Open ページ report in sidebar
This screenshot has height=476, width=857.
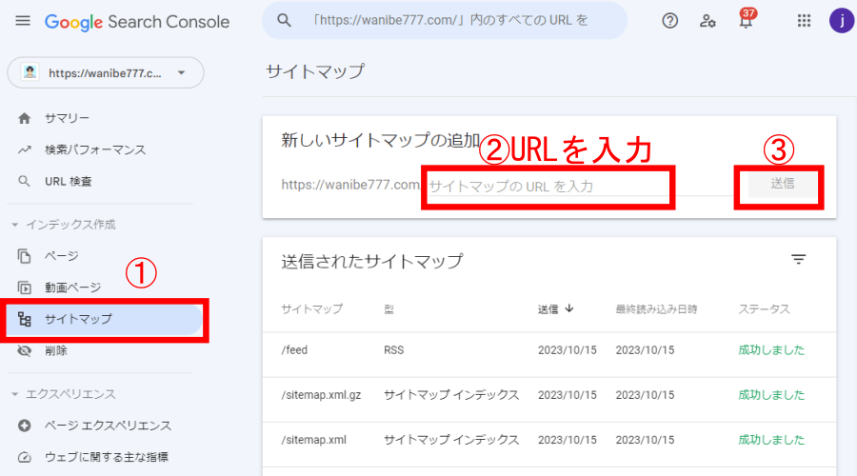62,256
